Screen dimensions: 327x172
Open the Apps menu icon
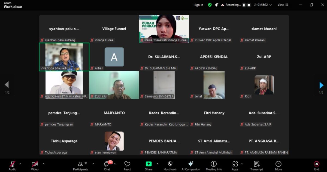235,165
